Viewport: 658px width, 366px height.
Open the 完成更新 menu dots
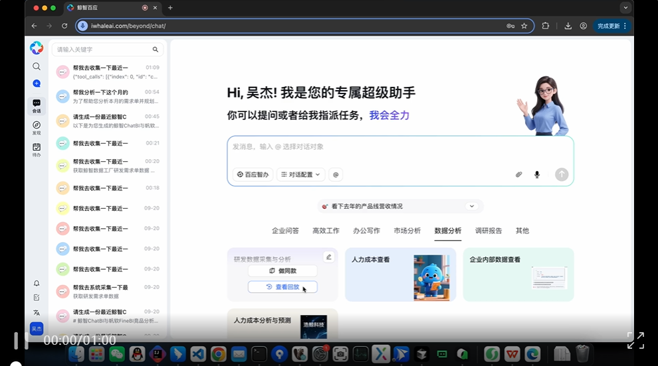[x=625, y=26]
